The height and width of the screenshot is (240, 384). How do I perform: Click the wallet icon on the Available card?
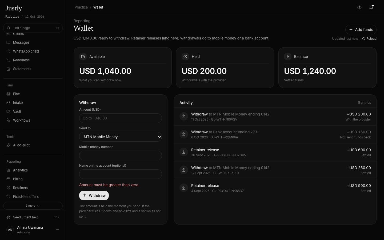click(x=83, y=57)
